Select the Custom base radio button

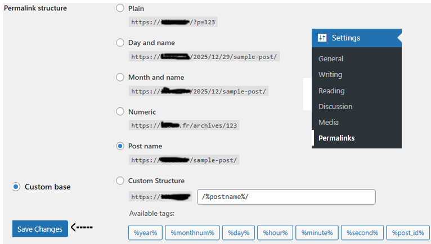tap(16, 187)
